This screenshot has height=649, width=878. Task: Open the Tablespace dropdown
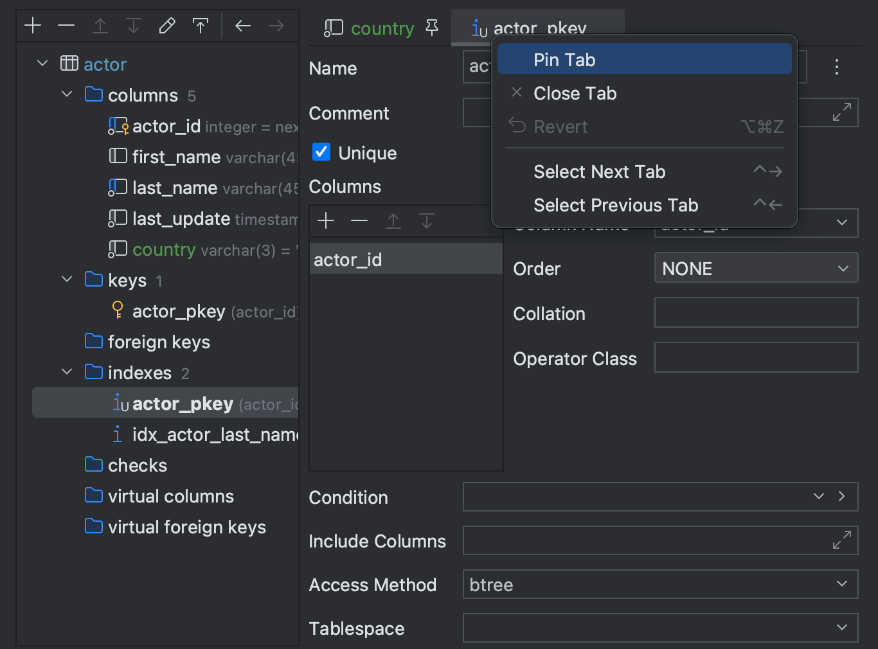[x=660, y=628]
